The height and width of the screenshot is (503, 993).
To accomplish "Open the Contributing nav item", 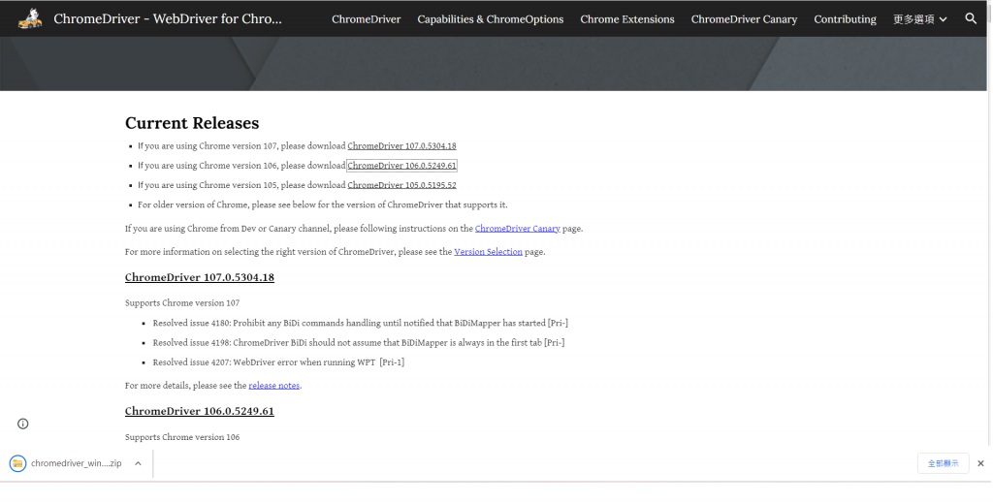I will 845,19.
